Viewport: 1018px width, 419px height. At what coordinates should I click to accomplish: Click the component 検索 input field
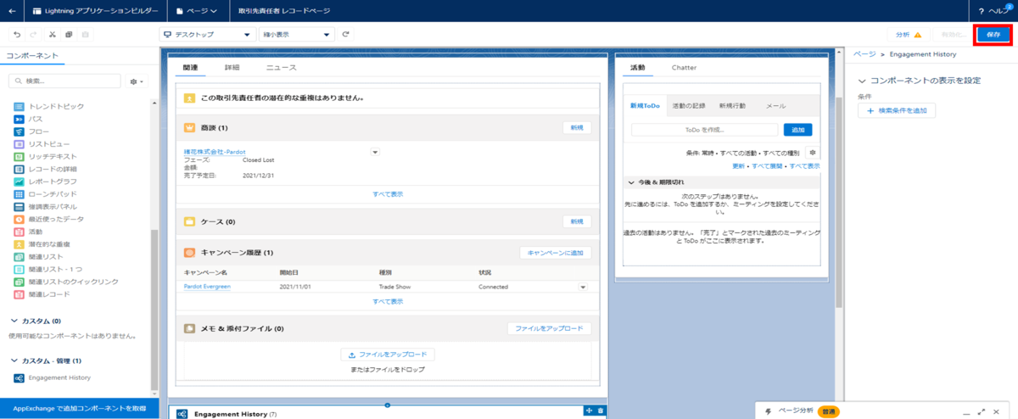tap(64, 81)
